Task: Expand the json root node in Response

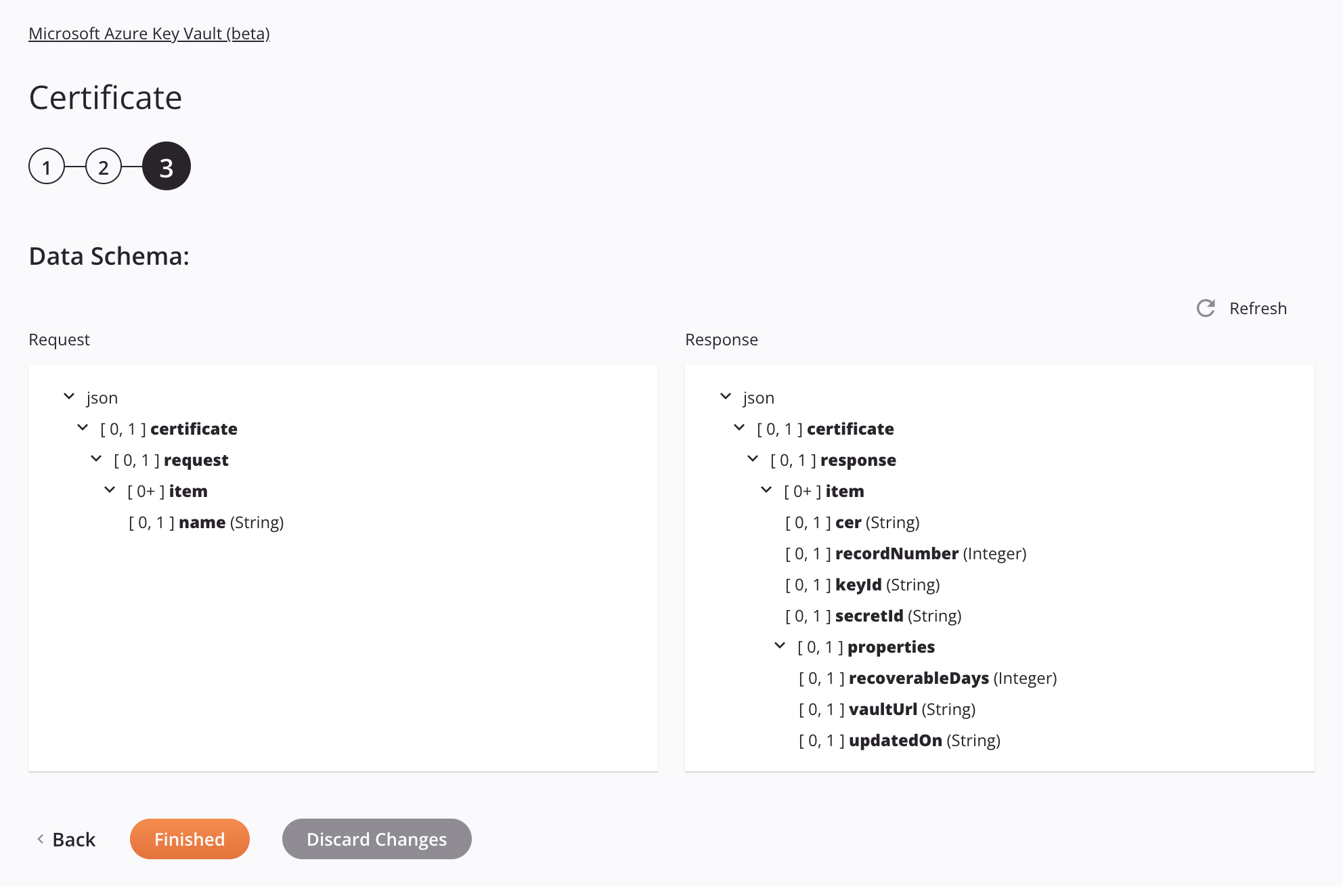Action: point(726,397)
